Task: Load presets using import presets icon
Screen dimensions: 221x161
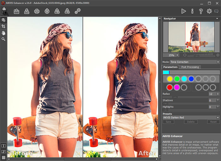Action: 57,11
